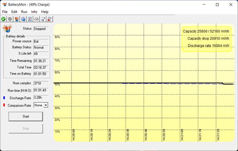
Task: Click the green checkmark start monitoring icon
Action: pos(3,19)
